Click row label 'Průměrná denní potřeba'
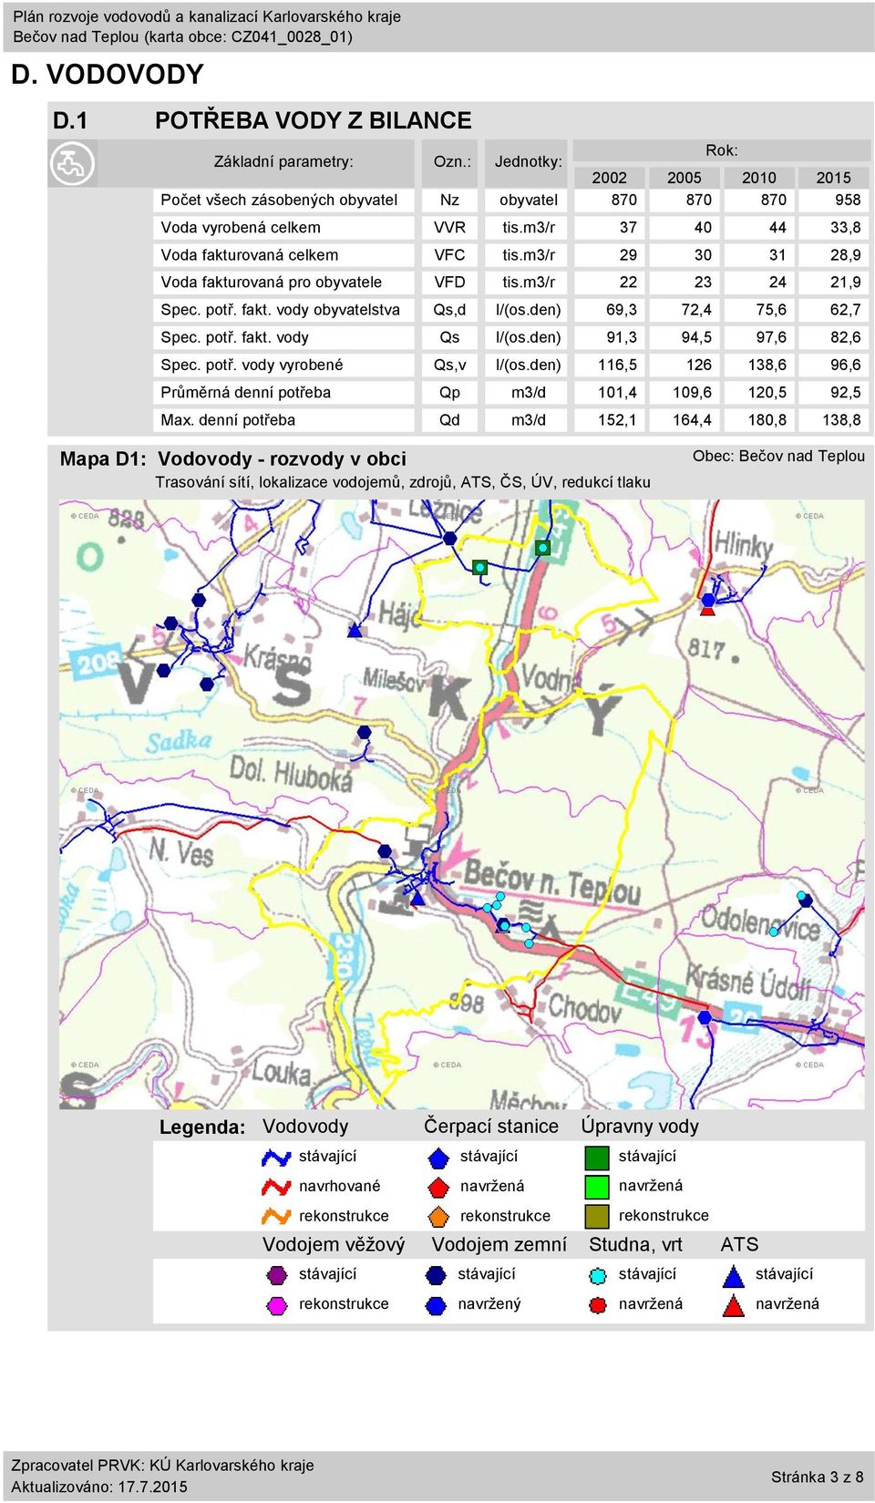The image size is (875, 1503). 246,392
